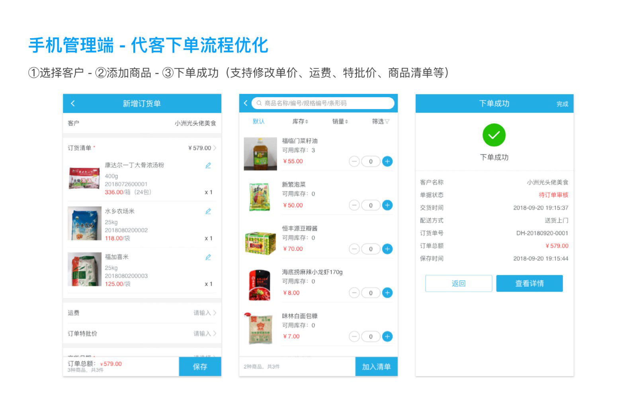
Task: Click back arrow in 新增订货单 header
Action: coord(73,103)
